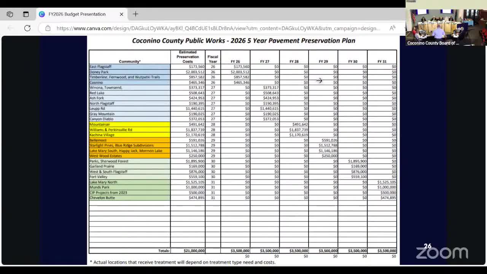Close the FY2026 Budget Presentation tab
This screenshot has width=487, height=274.
point(121,14)
